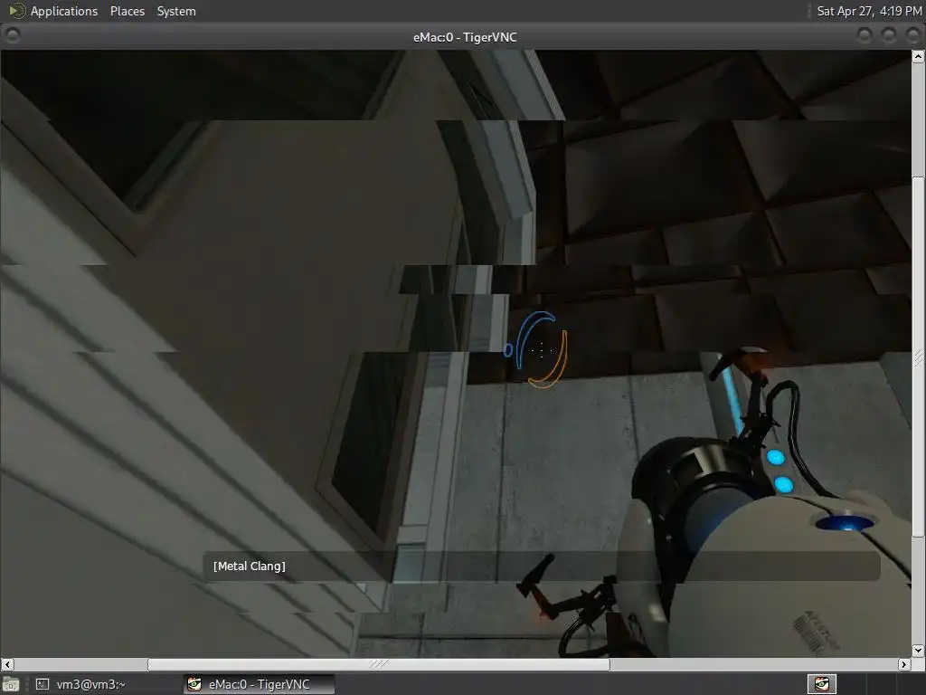Click the TigerVNC icon on the eMac:0 taskbar entry

tap(194, 684)
